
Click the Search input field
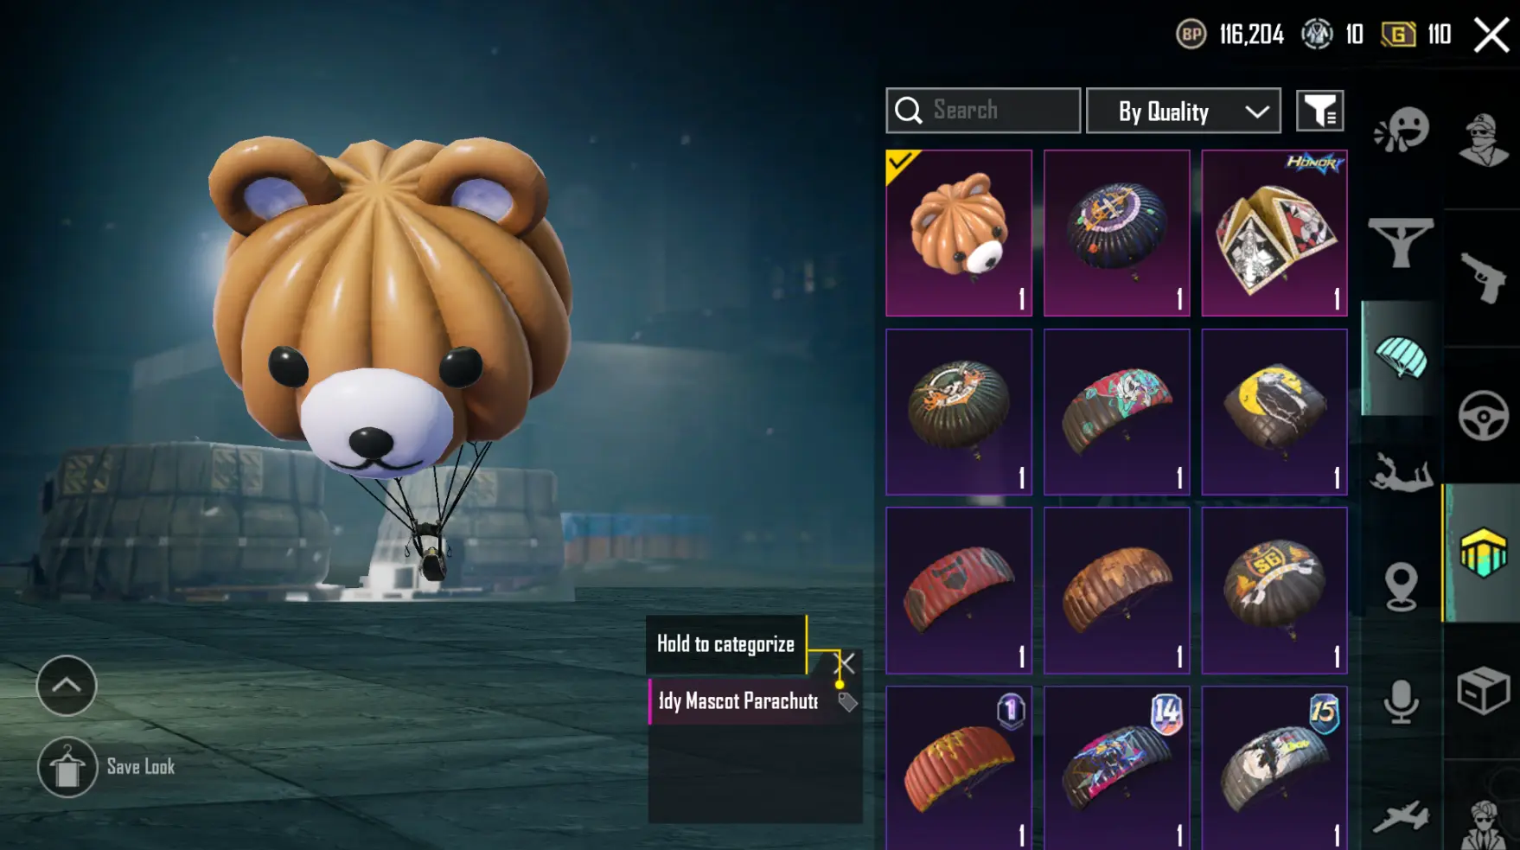(983, 111)
